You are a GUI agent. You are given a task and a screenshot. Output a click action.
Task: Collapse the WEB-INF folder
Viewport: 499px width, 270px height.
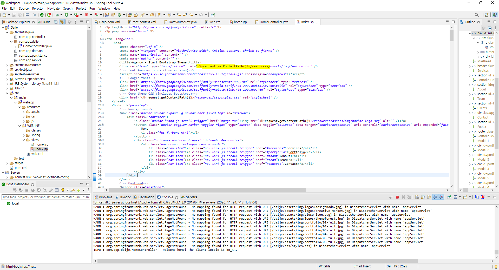[19, 126]
